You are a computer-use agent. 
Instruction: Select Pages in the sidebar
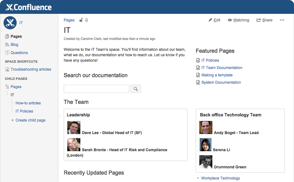click(16, 36)
